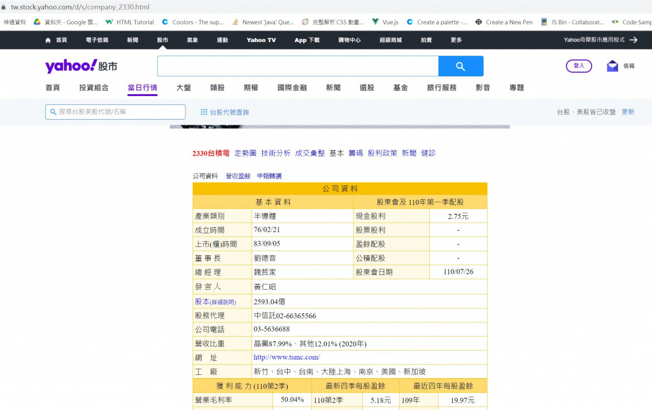The image size is (652, 410).
Task: Go to the 首頁 tab in the stock navigation
Action: (x=53, y=87)
